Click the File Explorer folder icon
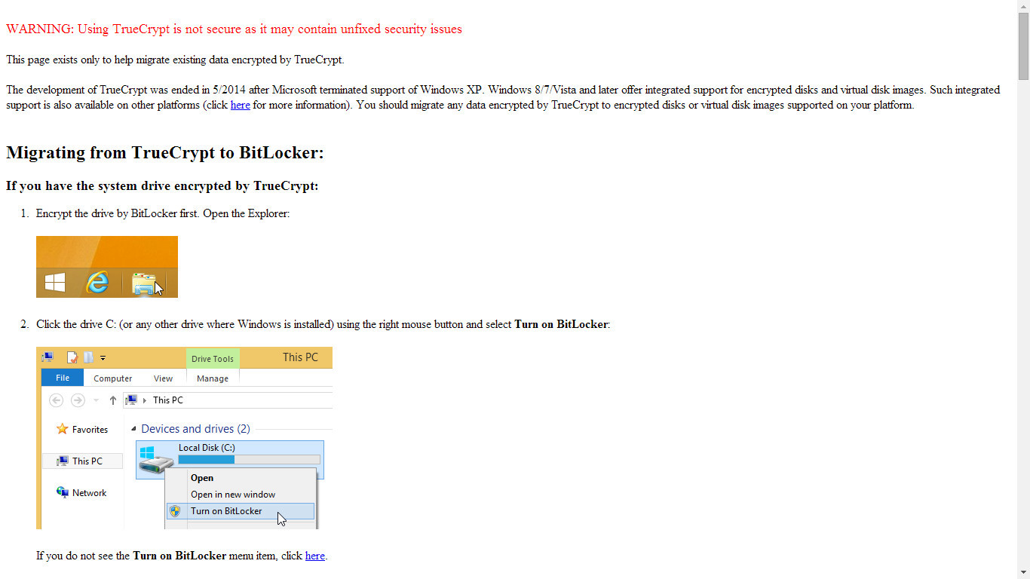 (143, 283)
